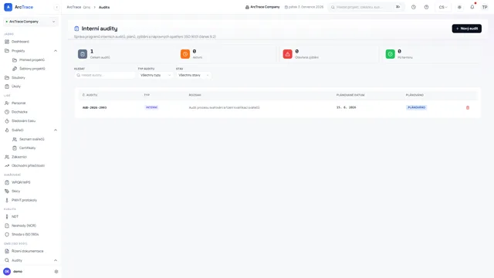Collapse the sidebar with the arrow button
This screenshot has height=278, width=494.
point(56,7)
